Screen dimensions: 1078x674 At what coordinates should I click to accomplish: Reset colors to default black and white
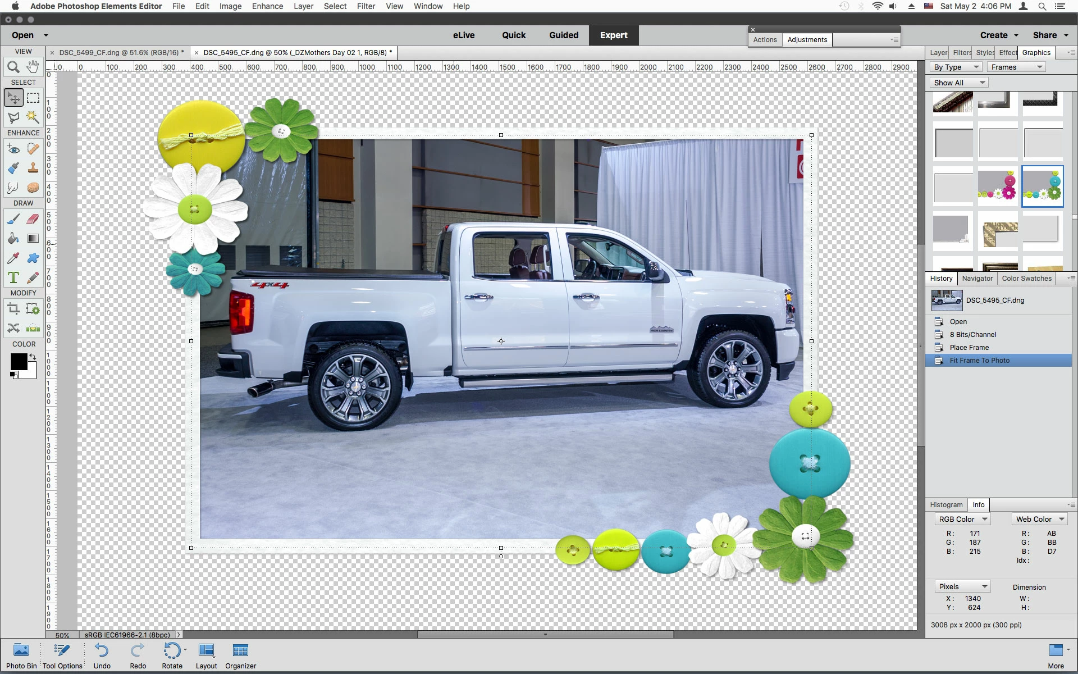point(13,375)
